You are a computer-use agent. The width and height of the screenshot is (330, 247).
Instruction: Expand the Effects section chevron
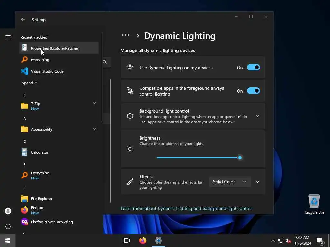[257, 182]
